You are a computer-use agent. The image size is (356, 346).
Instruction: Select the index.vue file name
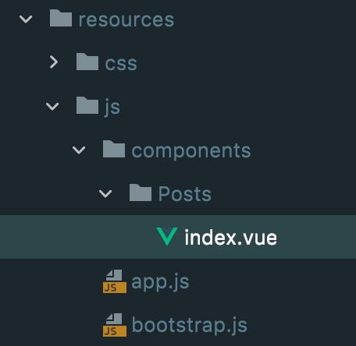tap(230, 237)
